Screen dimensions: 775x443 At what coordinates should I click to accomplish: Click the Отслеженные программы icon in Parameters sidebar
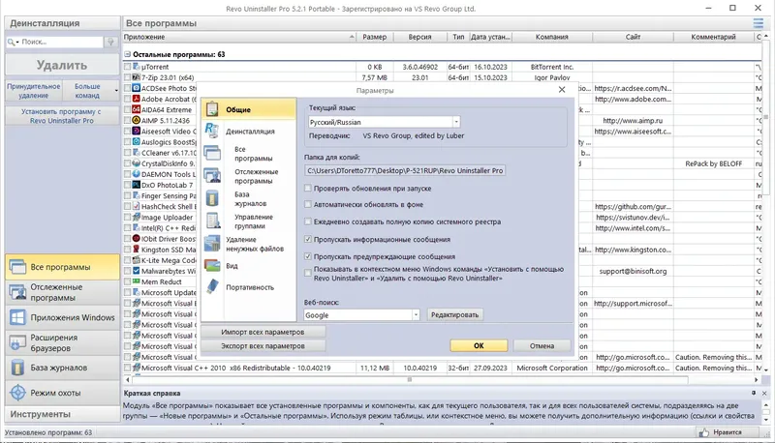pyautogui.click(x=212, y=176)
